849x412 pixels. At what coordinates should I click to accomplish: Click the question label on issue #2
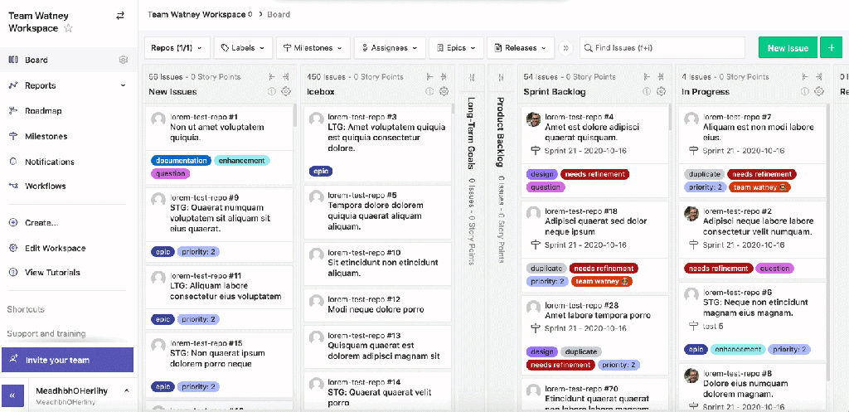coord(774,269)
